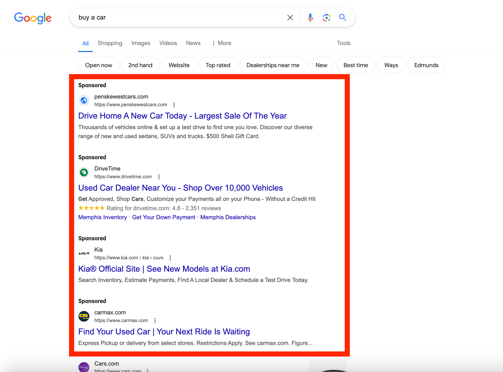Open the three-dot menu next to drivetime.com URL
Screen dimensions: 503x372
(159, 177)
